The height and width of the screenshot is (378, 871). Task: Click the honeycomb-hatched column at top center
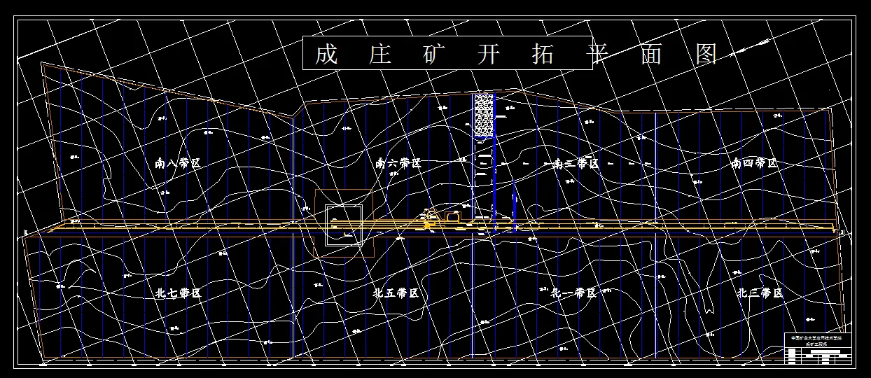click(x=483, y=115)
